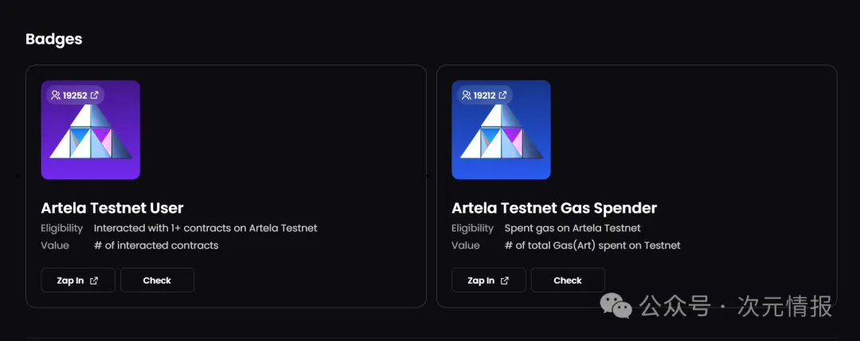Click the 19252 holder count
The image size is (860, 341).
75,96
